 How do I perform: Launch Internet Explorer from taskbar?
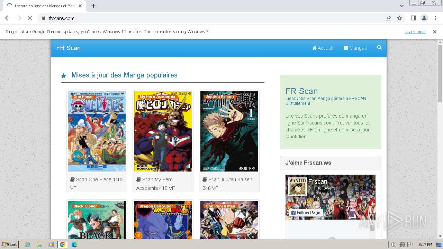click(x=28, y=245)
